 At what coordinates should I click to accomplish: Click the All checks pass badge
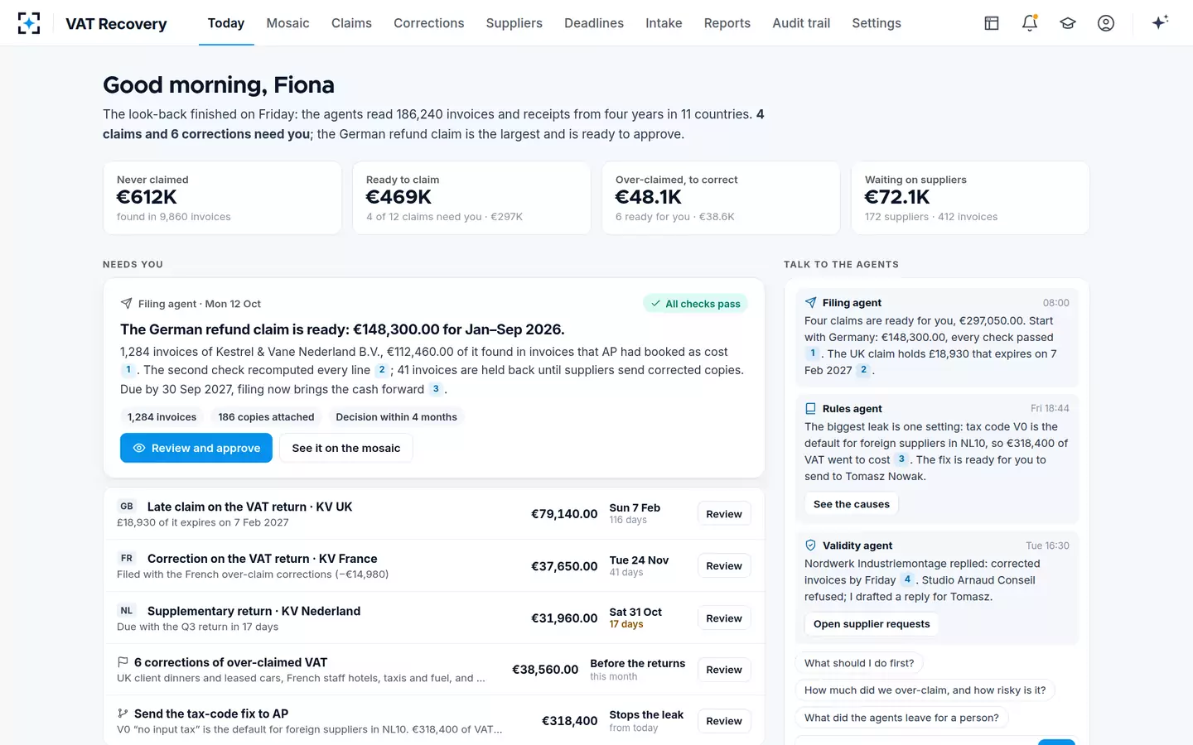coord(695,304)
